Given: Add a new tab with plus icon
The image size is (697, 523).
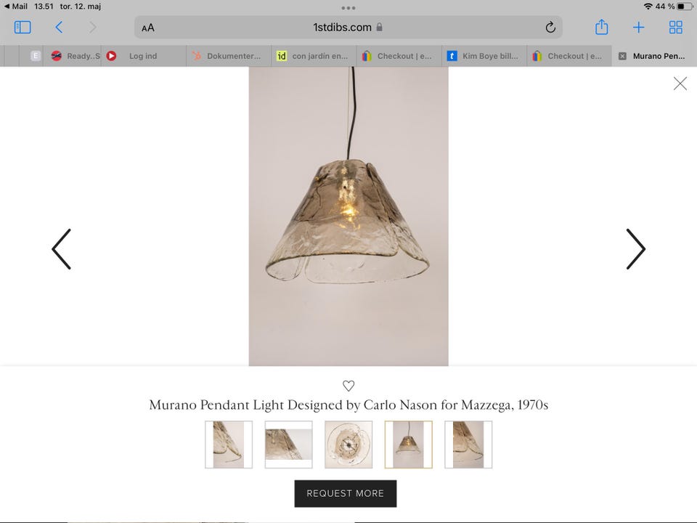Looking at the screenshot, I should pyautogui.click(x=638, y=28).
